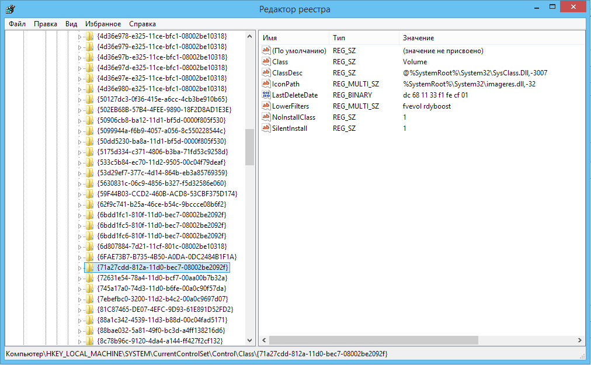Expand key {5630831c-06c9-4856-b327-f5d32586e060}

point(79,183)
